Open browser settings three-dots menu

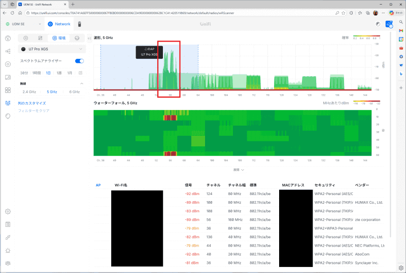383,13
